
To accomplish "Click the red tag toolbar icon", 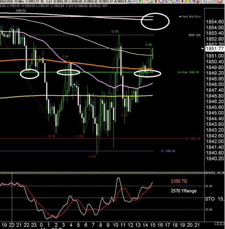I will [198, 1].
